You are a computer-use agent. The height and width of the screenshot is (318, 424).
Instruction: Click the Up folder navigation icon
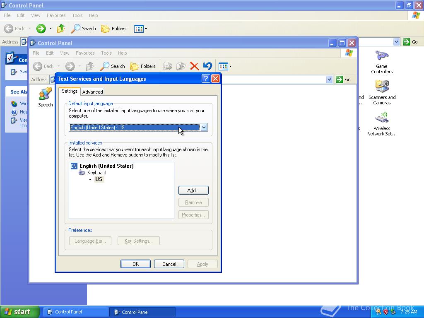[89, 66]
